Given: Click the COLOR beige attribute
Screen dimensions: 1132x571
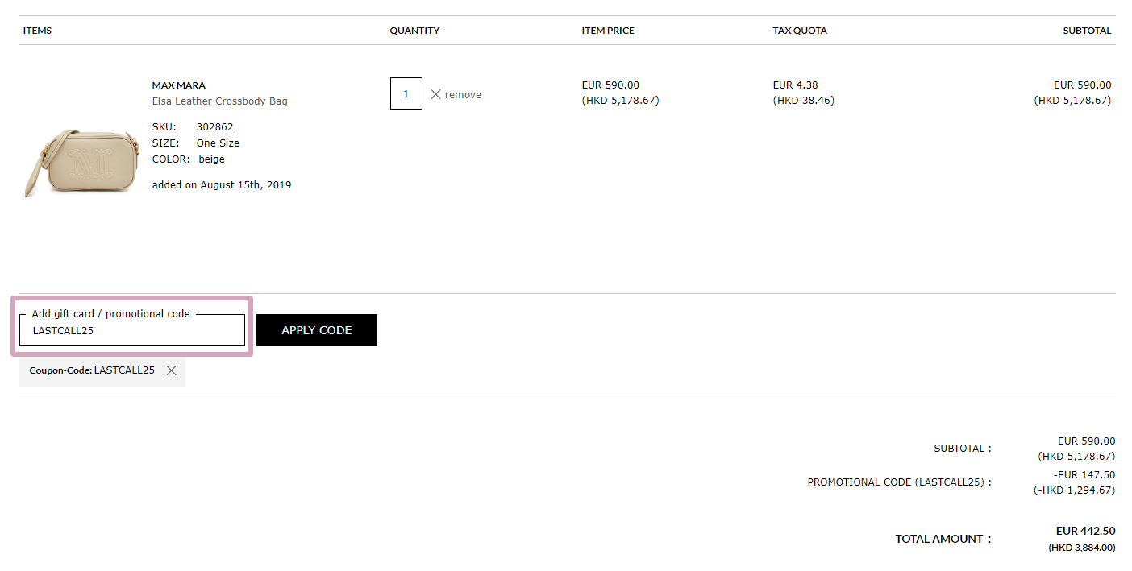Looking at the screenshot, I should point(189,159).
